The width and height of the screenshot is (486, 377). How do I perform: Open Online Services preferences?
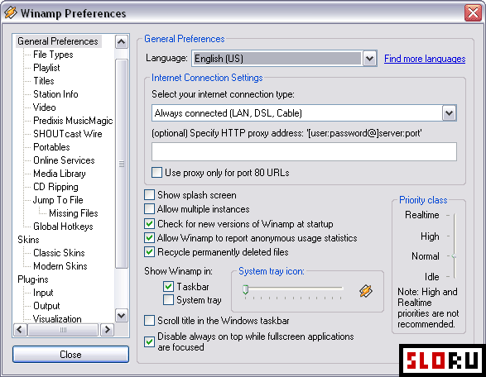64,160
